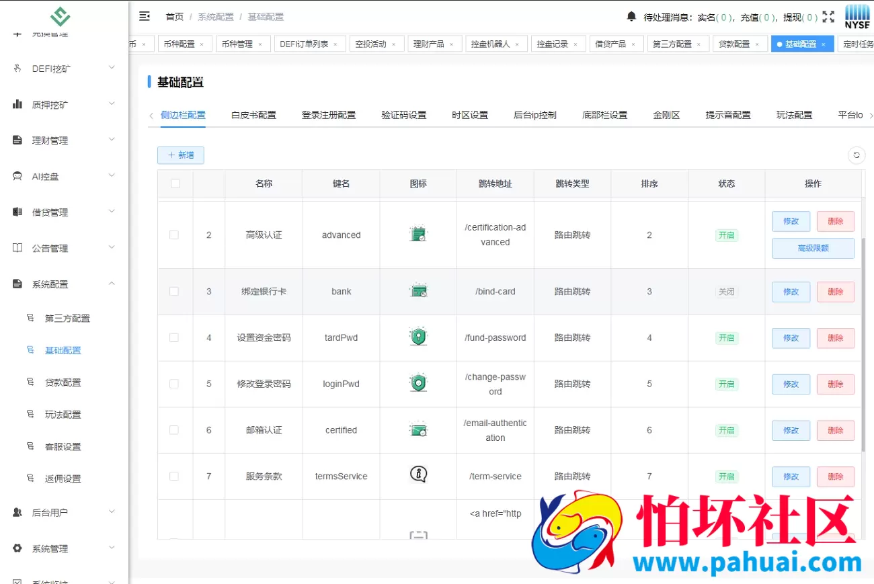This screenshot has height=584, width=874.
Task: Tick the select-all header checkbox
Action: 175,183
